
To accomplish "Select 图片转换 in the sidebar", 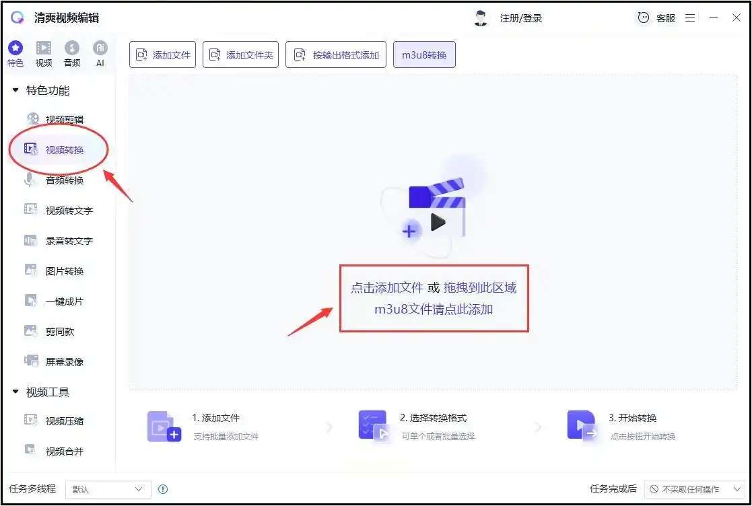I will tap(65, 271).
